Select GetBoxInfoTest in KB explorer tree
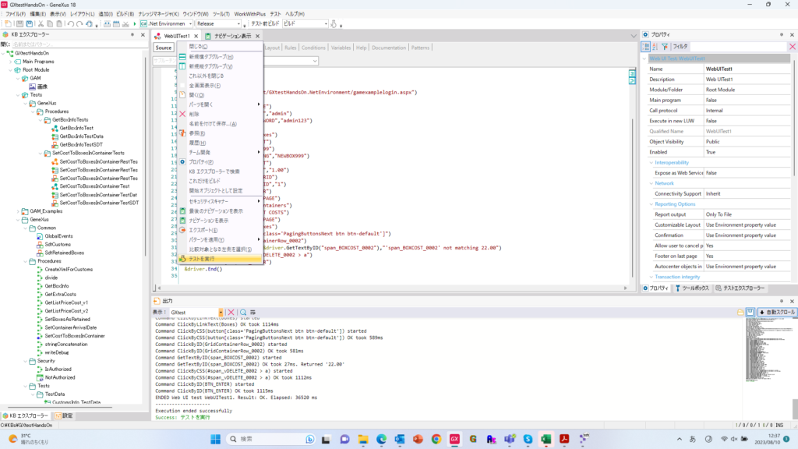The image size is (798, 449). (x=76, y=129)
